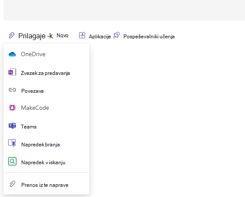Select Povezava menu entry
This screenshot has width=245, height=197.
coord(46,91)
